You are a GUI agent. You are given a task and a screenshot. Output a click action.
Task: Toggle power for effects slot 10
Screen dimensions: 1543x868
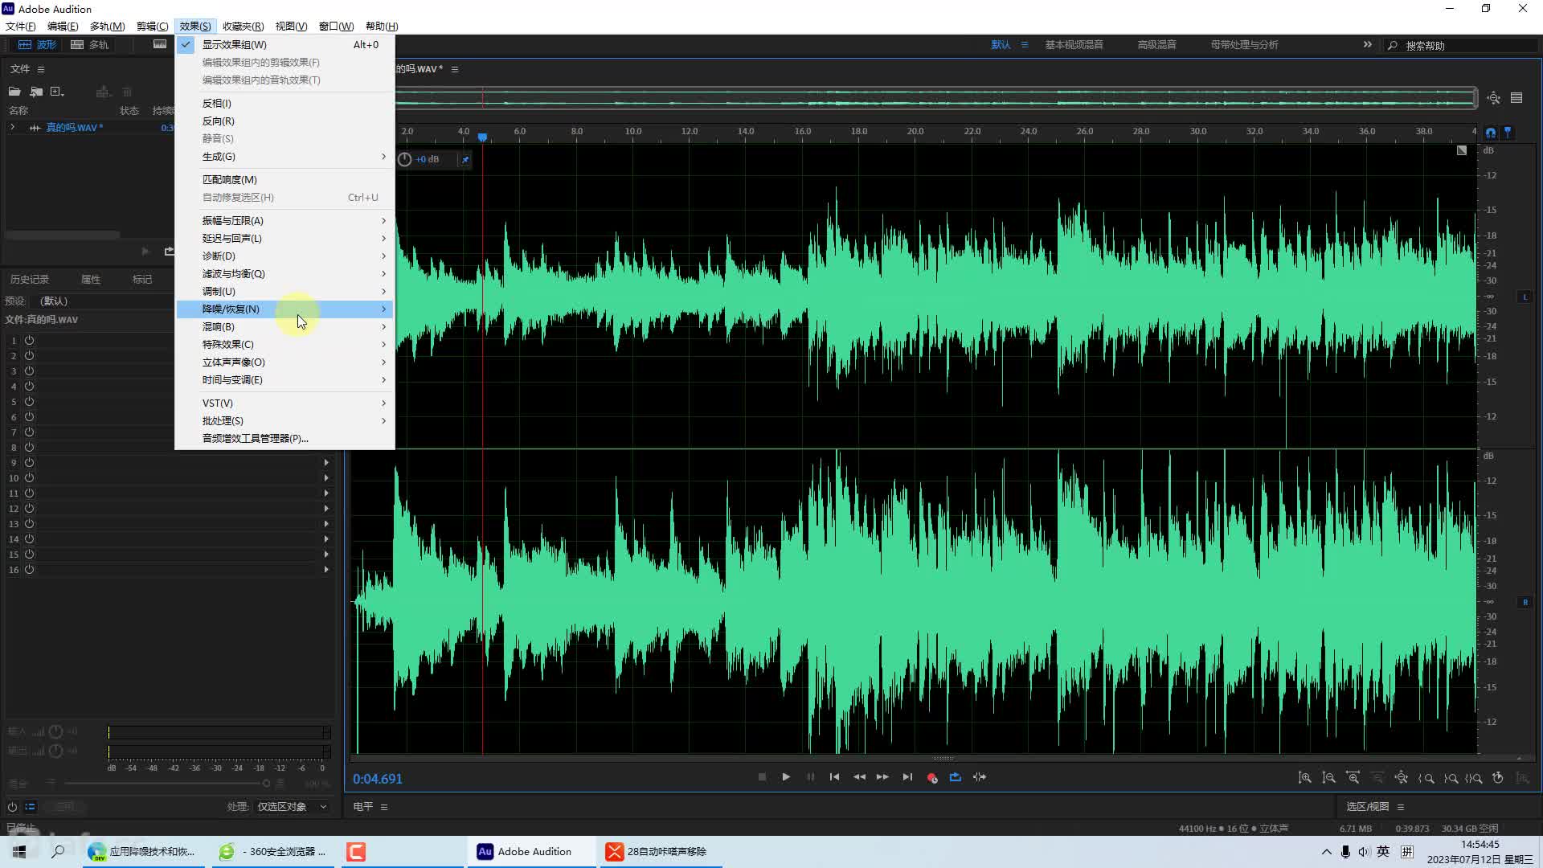point(29,477)
